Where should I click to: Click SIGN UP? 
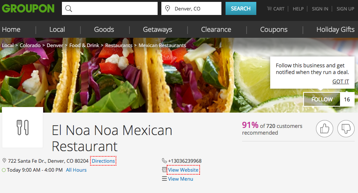[345, 9]
